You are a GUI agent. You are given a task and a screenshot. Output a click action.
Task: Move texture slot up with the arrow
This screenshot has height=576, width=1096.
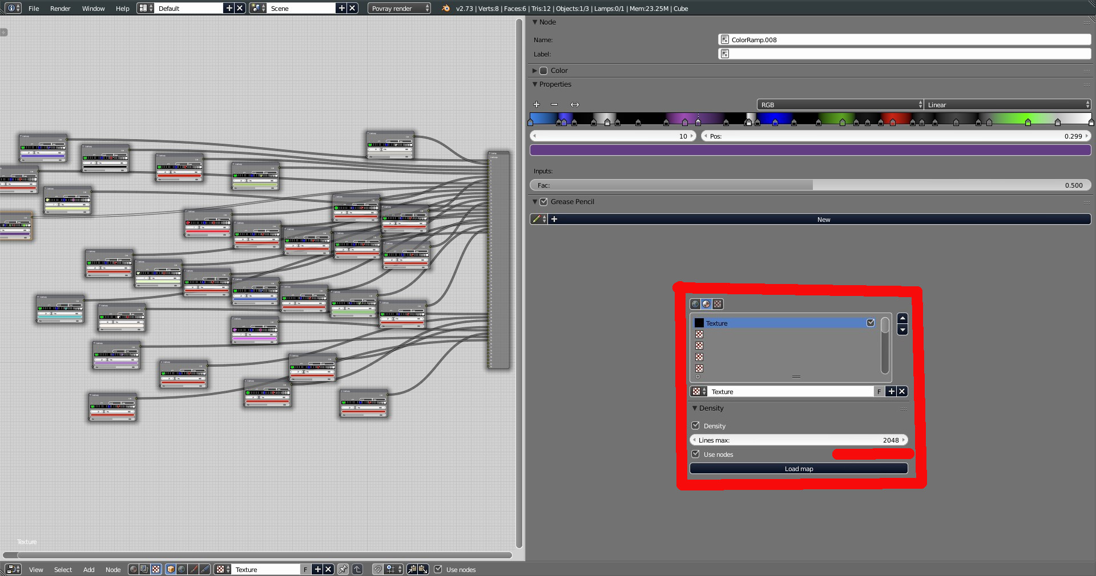coord(902,318)
